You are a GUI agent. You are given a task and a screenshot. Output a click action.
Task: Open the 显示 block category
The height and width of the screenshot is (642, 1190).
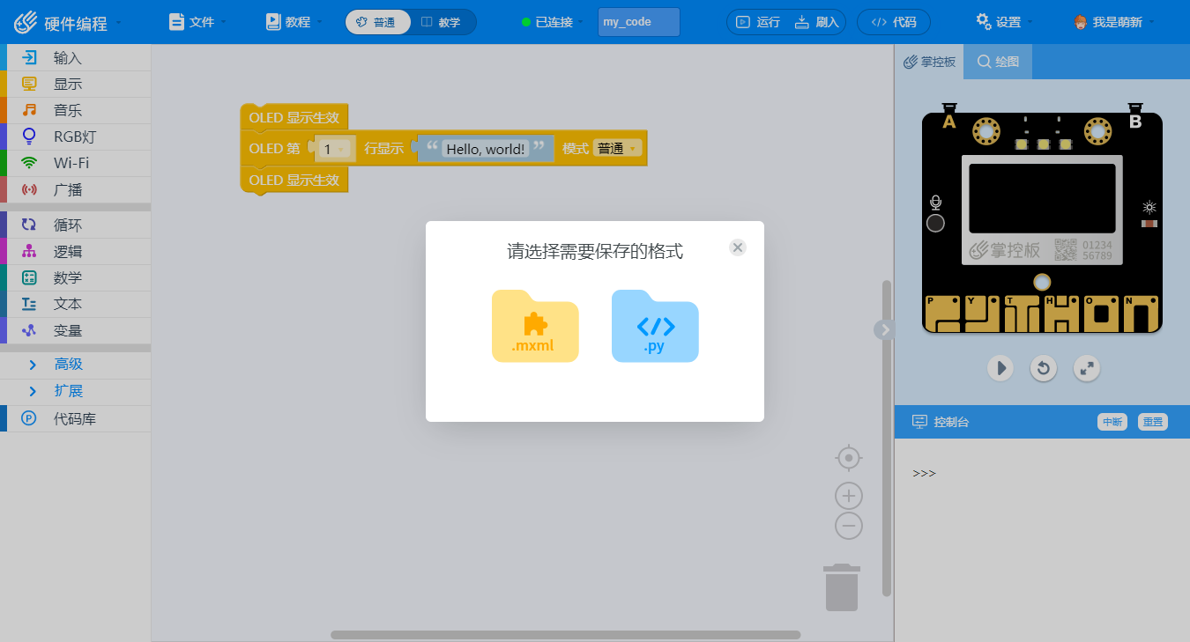point(76,85)
